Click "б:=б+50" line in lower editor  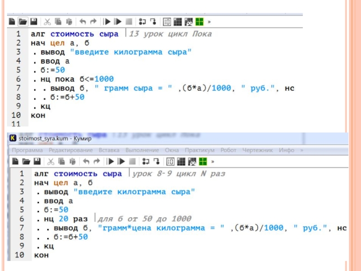[x=71, y=237]
